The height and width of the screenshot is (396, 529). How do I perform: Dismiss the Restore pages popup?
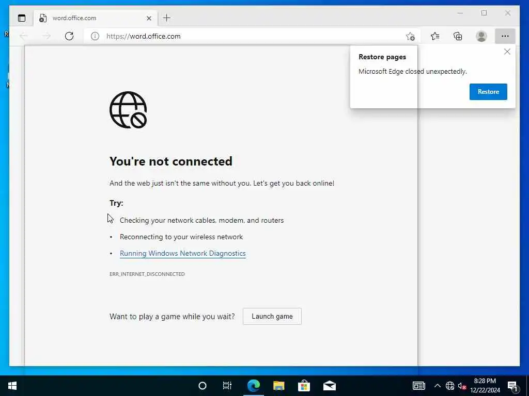click(x=507, y=52)
